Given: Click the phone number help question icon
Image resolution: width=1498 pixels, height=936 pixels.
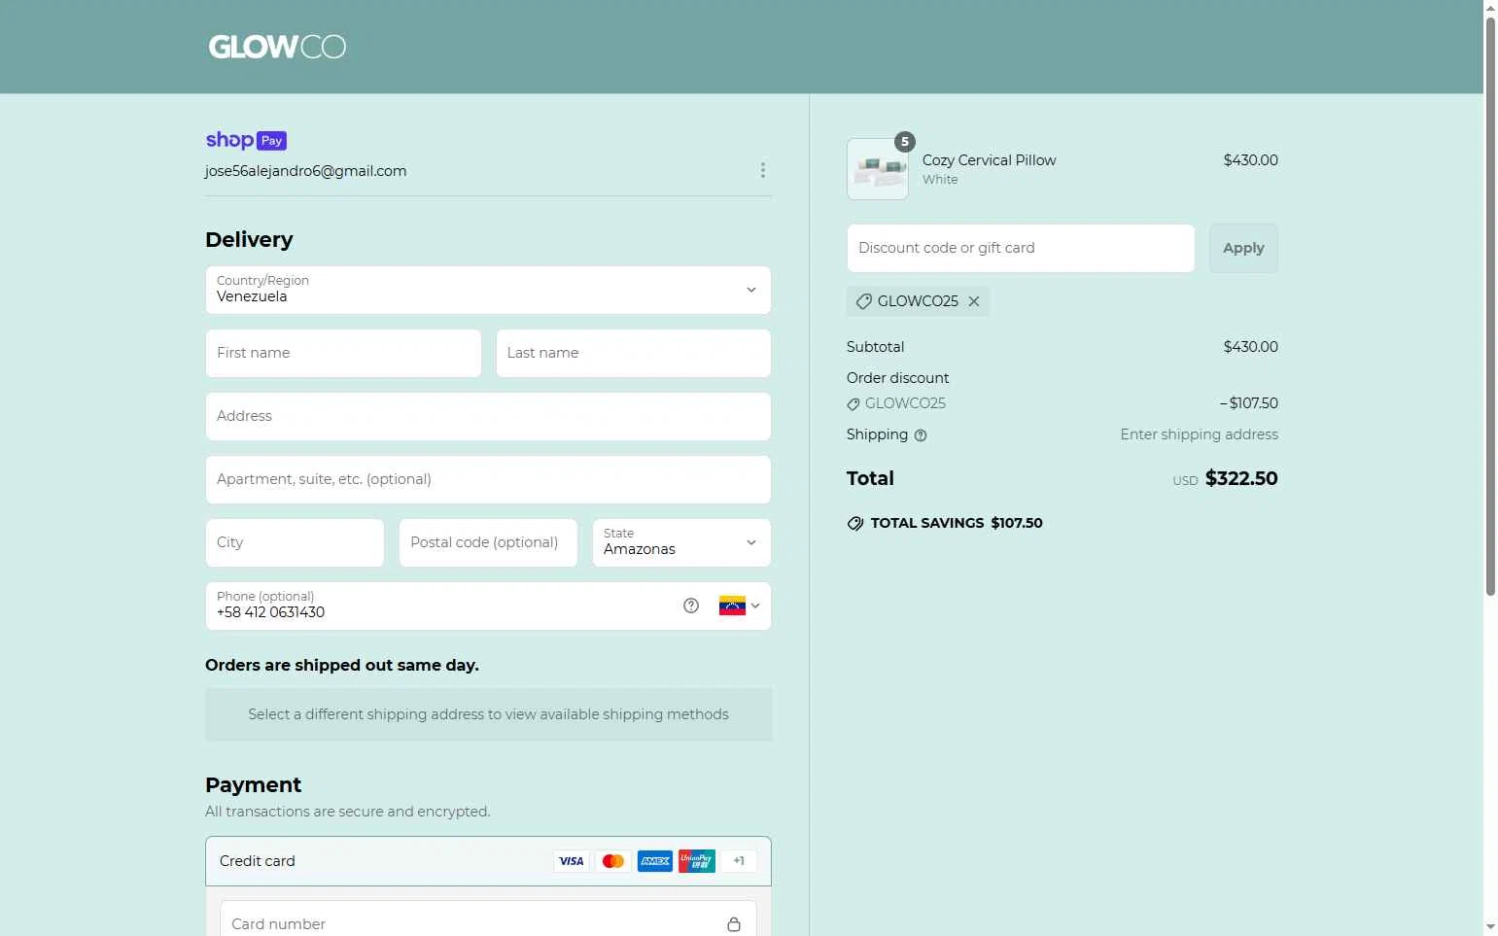Looking at the screenshot, I should tap(691, 606).
